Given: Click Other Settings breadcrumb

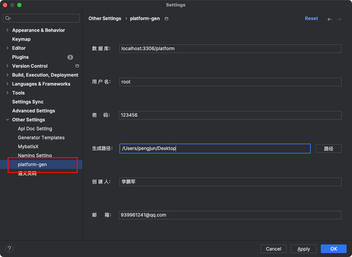Looking at the screenshot, I should tap(105, 18).
